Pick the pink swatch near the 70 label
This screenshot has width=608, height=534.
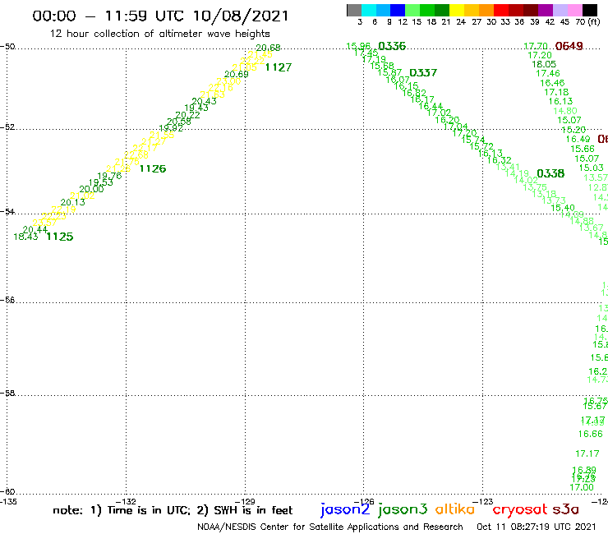click(x=574, y=10)
